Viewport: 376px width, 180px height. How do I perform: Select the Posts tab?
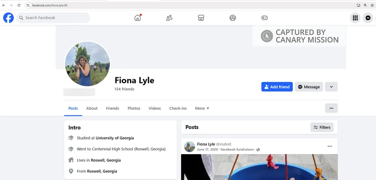(x=73, y=108)
